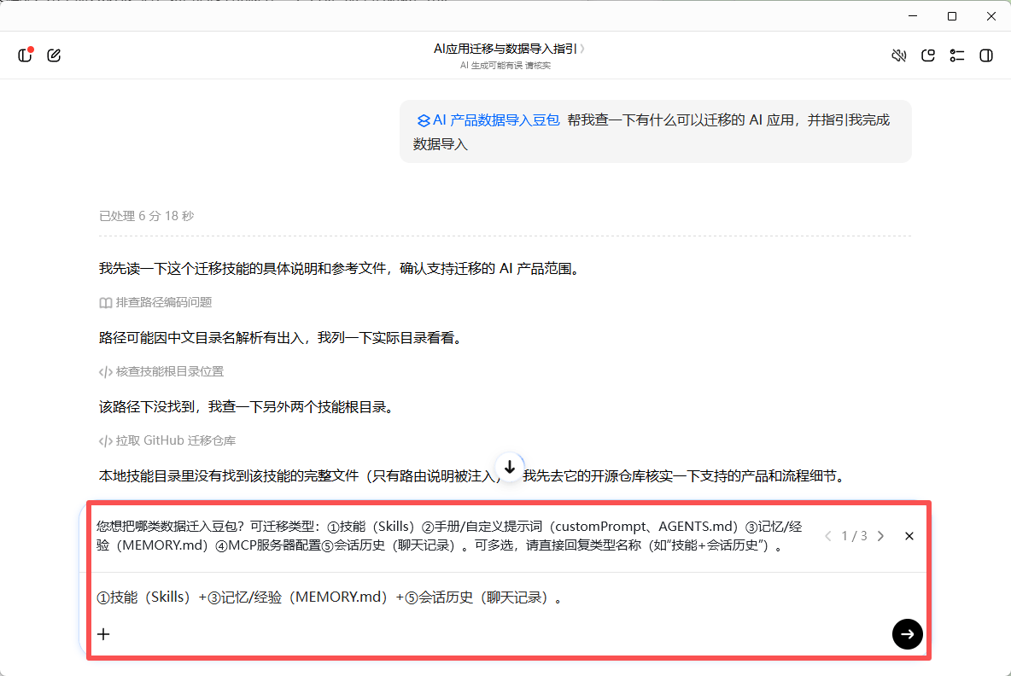Image resolution: width=1011 pixels, height=676 pixels.
Task: Click the 1 / 3 page indicator
Action: pyautogui.click(x=855, y=536)
